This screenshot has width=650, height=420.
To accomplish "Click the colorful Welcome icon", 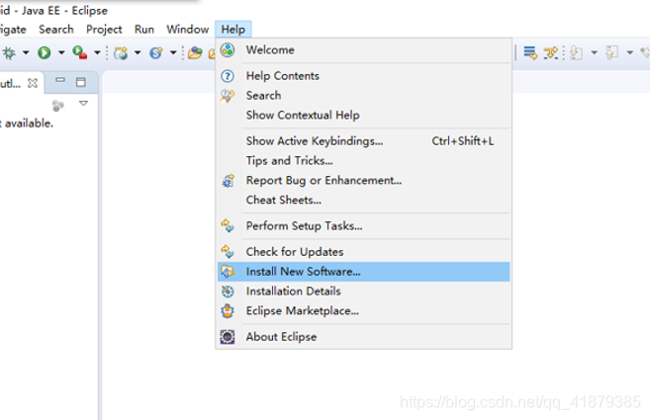I will 228,50.
